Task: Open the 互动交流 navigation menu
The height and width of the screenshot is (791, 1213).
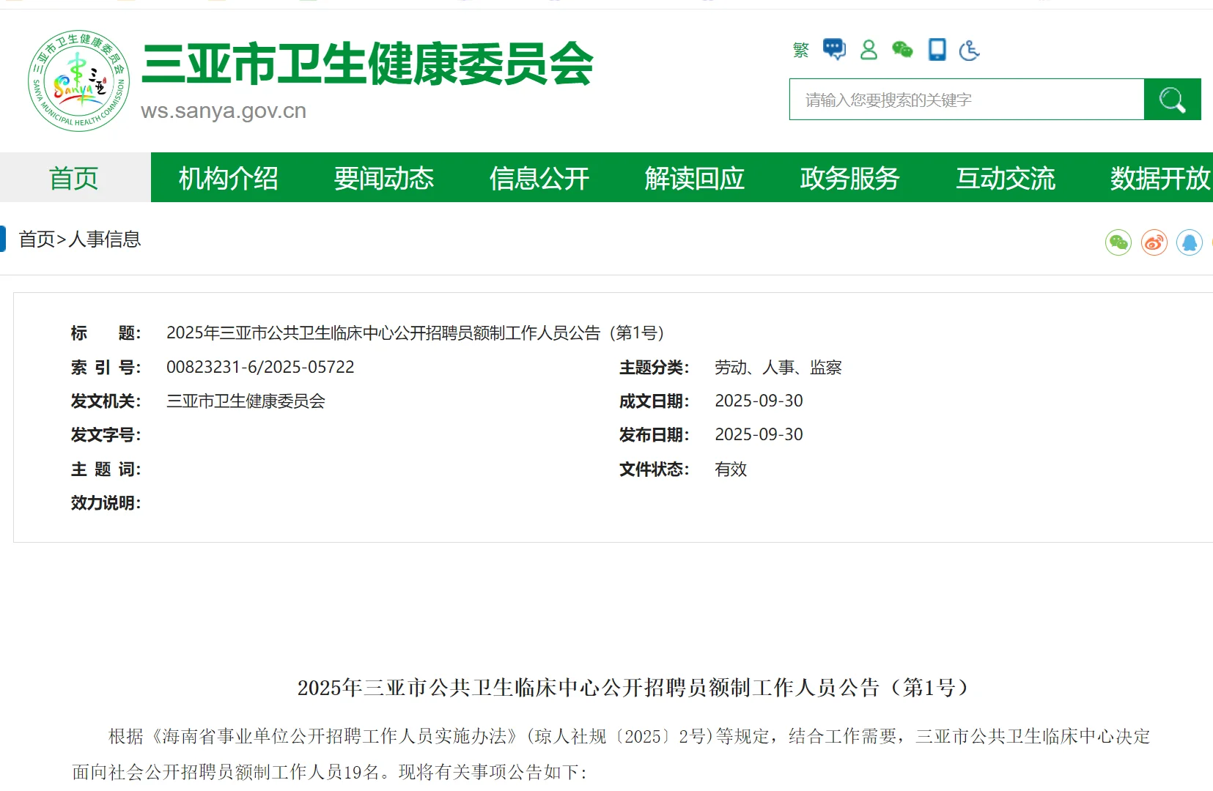Action: [1006, 178]
